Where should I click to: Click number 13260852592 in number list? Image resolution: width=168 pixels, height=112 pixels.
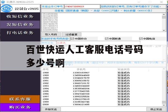(x=49, y=30)
